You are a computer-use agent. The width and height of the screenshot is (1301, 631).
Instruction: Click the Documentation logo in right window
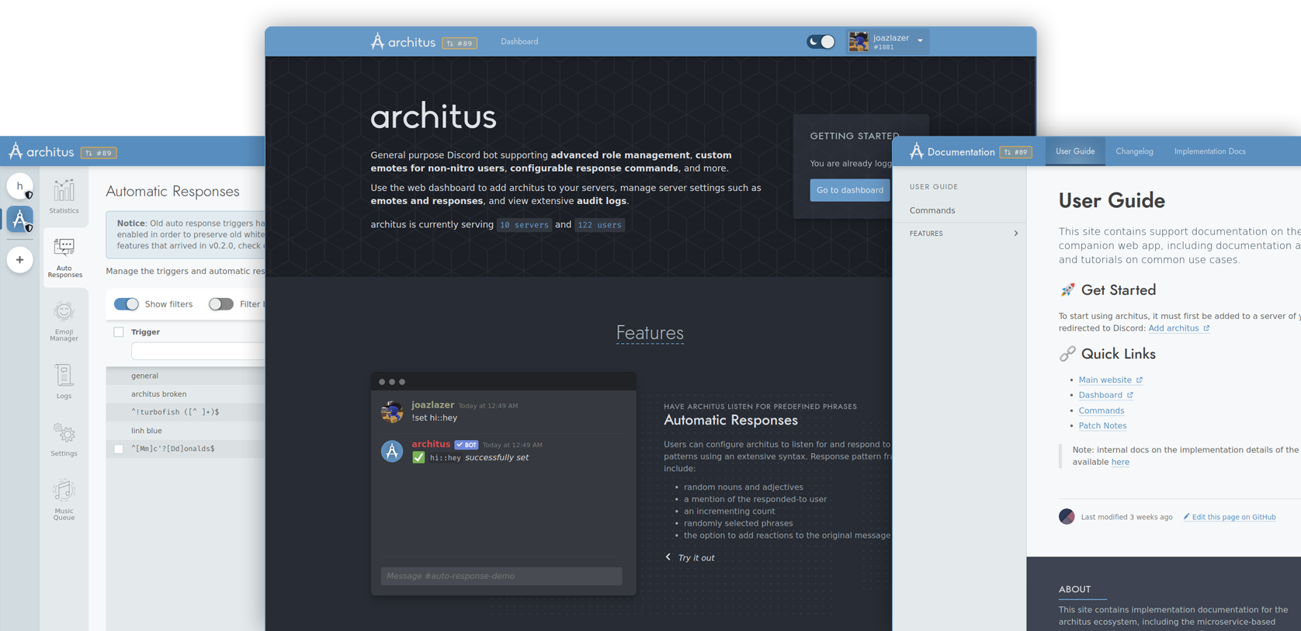coord(952,151)
